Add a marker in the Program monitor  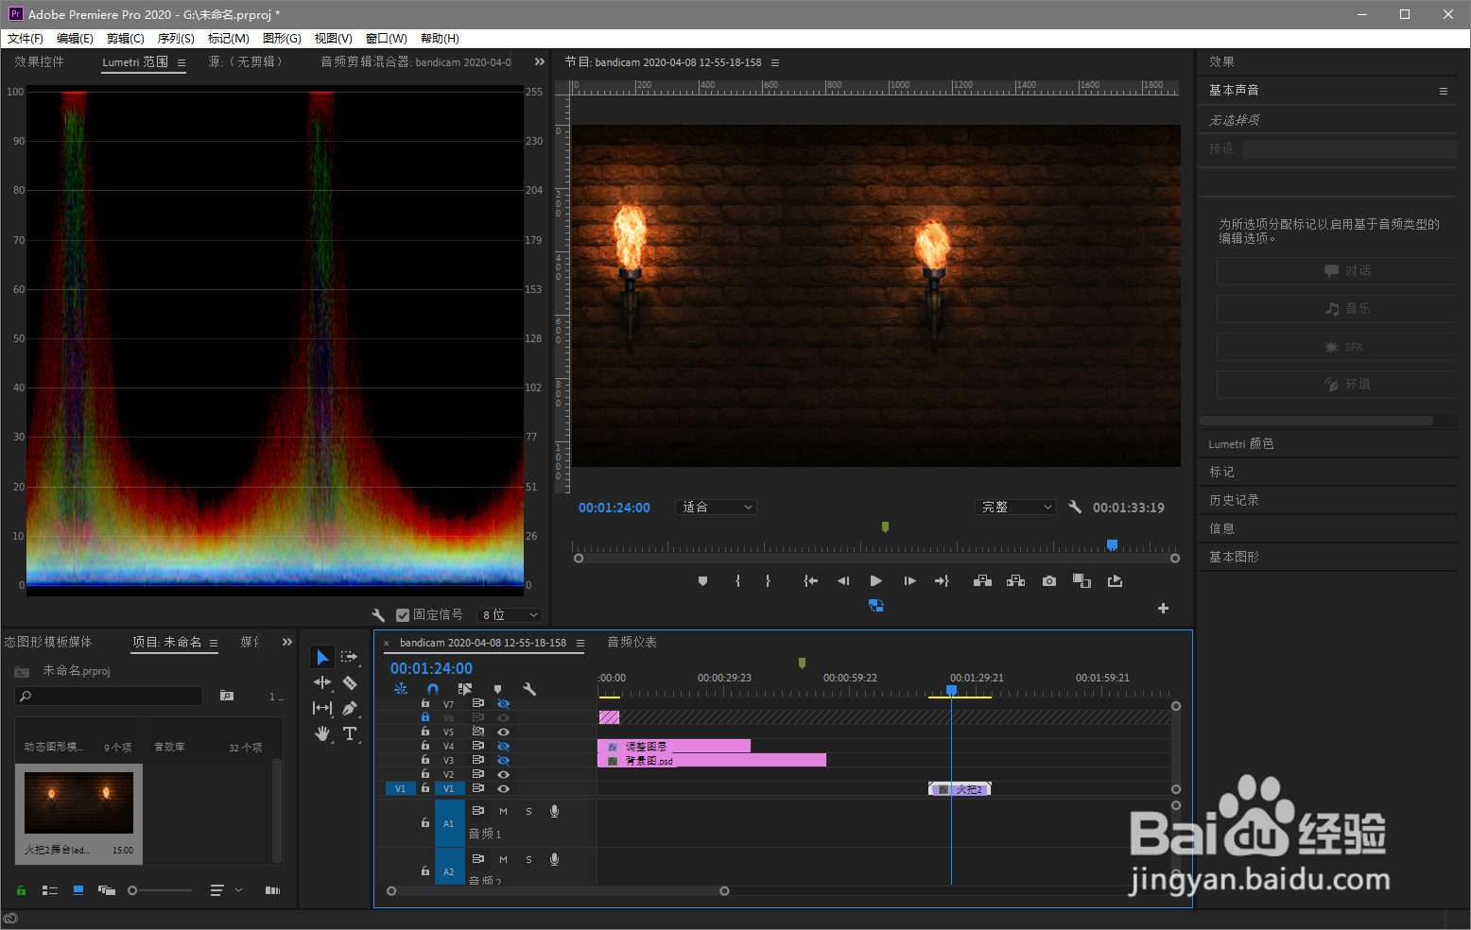(702, 581)
